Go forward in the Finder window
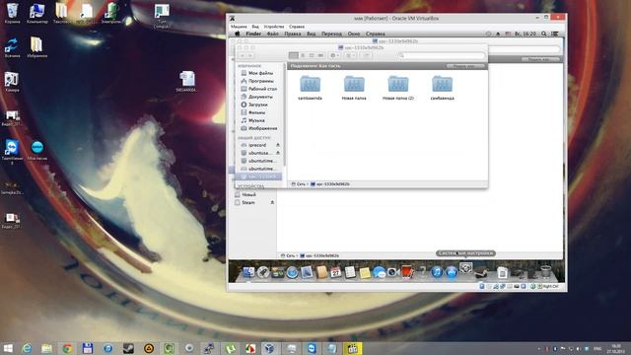631x355 pixels. 250,55
